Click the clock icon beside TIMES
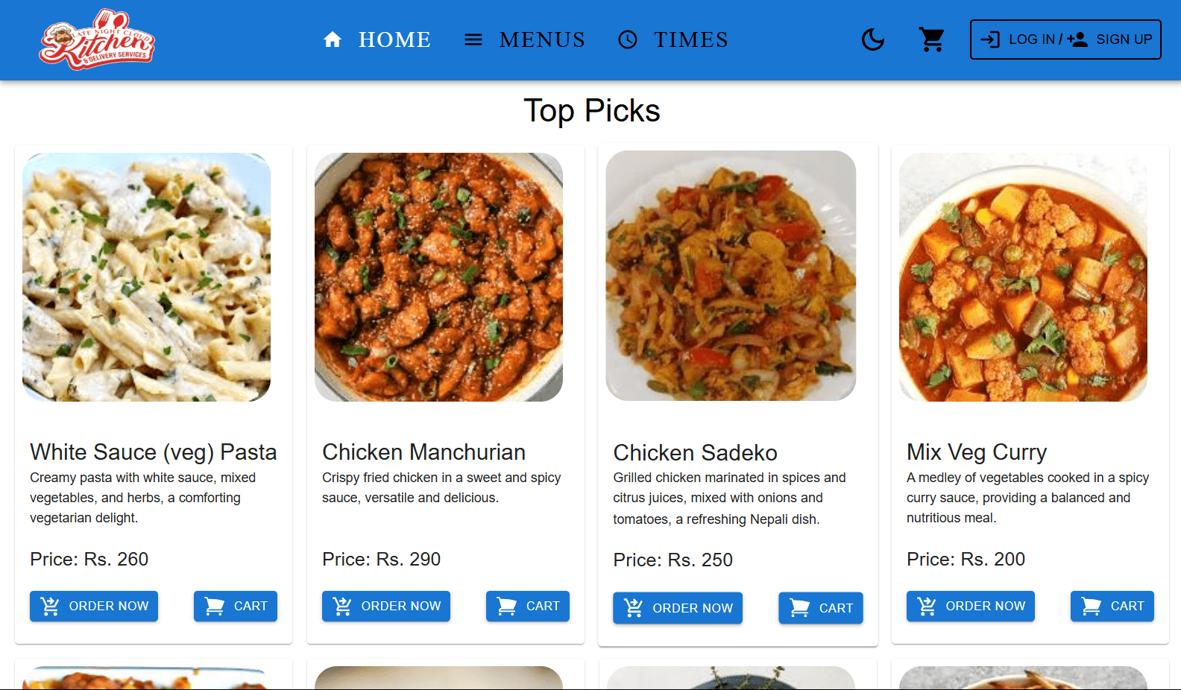1181x690 pixels. (628, 39)
